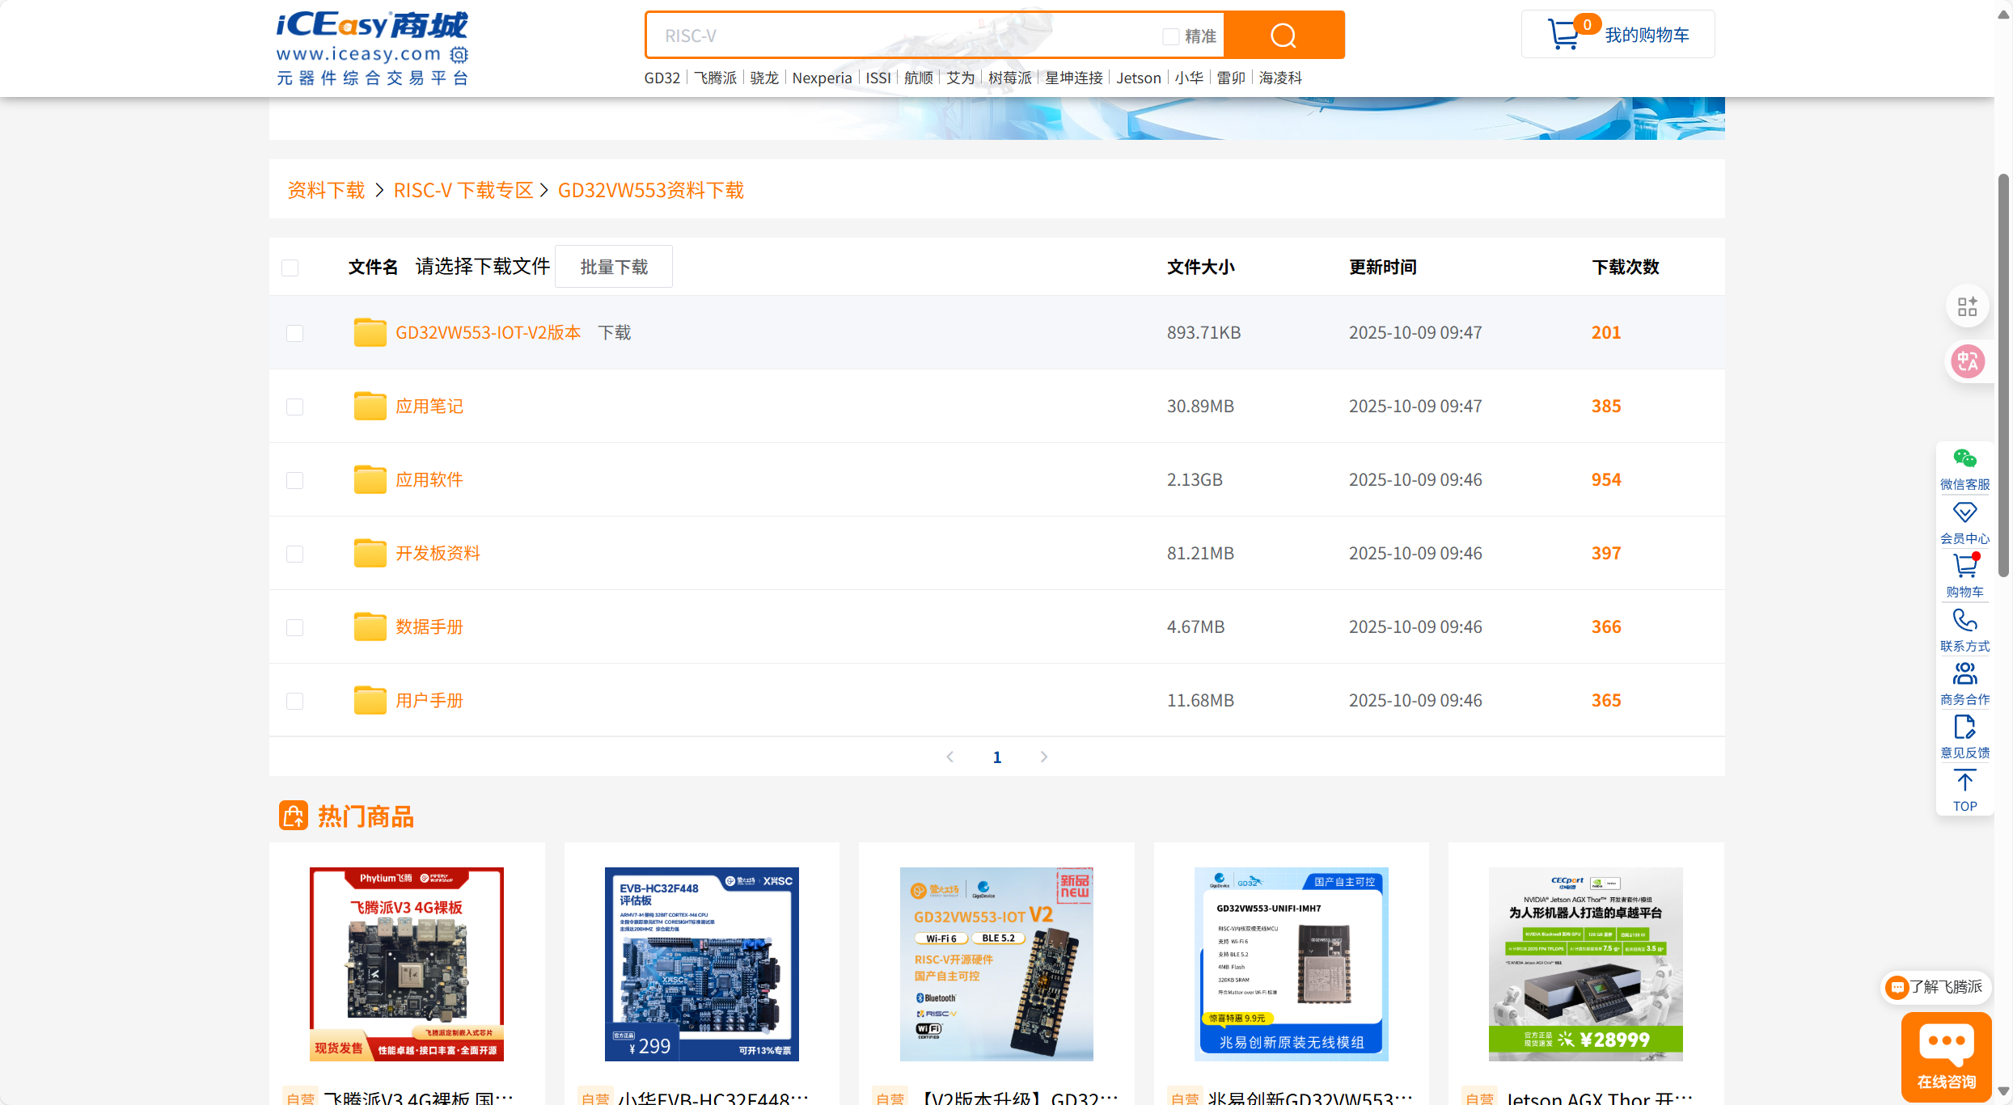Click the sidebar grid apps expander

tap(1967, 307)
